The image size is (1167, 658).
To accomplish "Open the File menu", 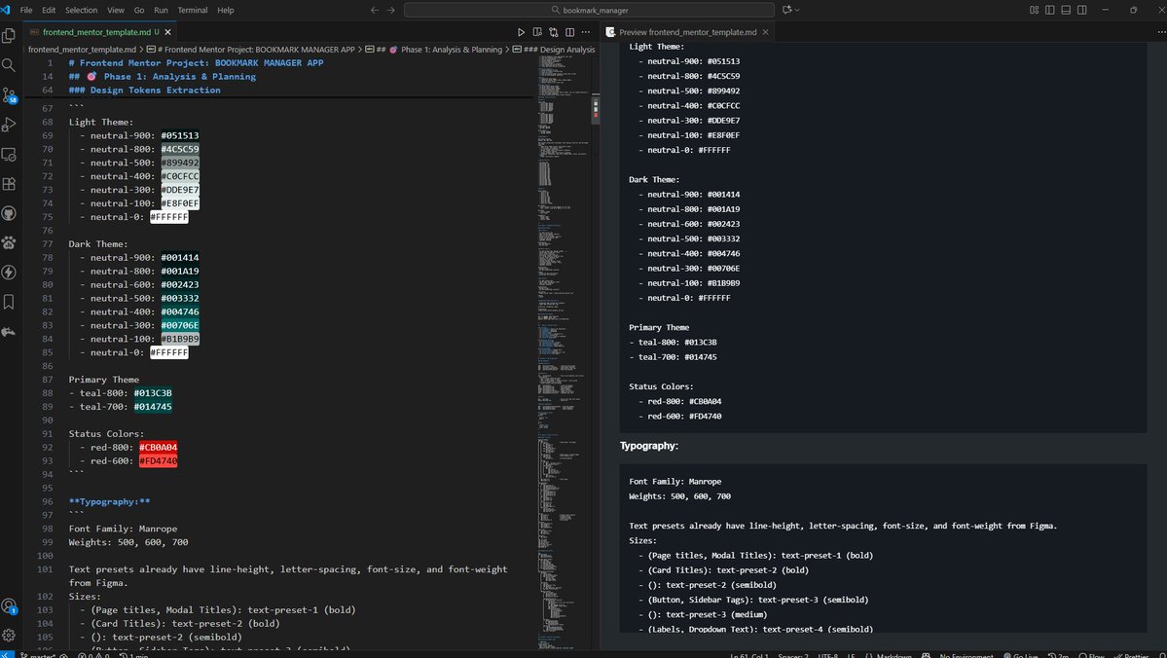I will [x=26, y=11].
